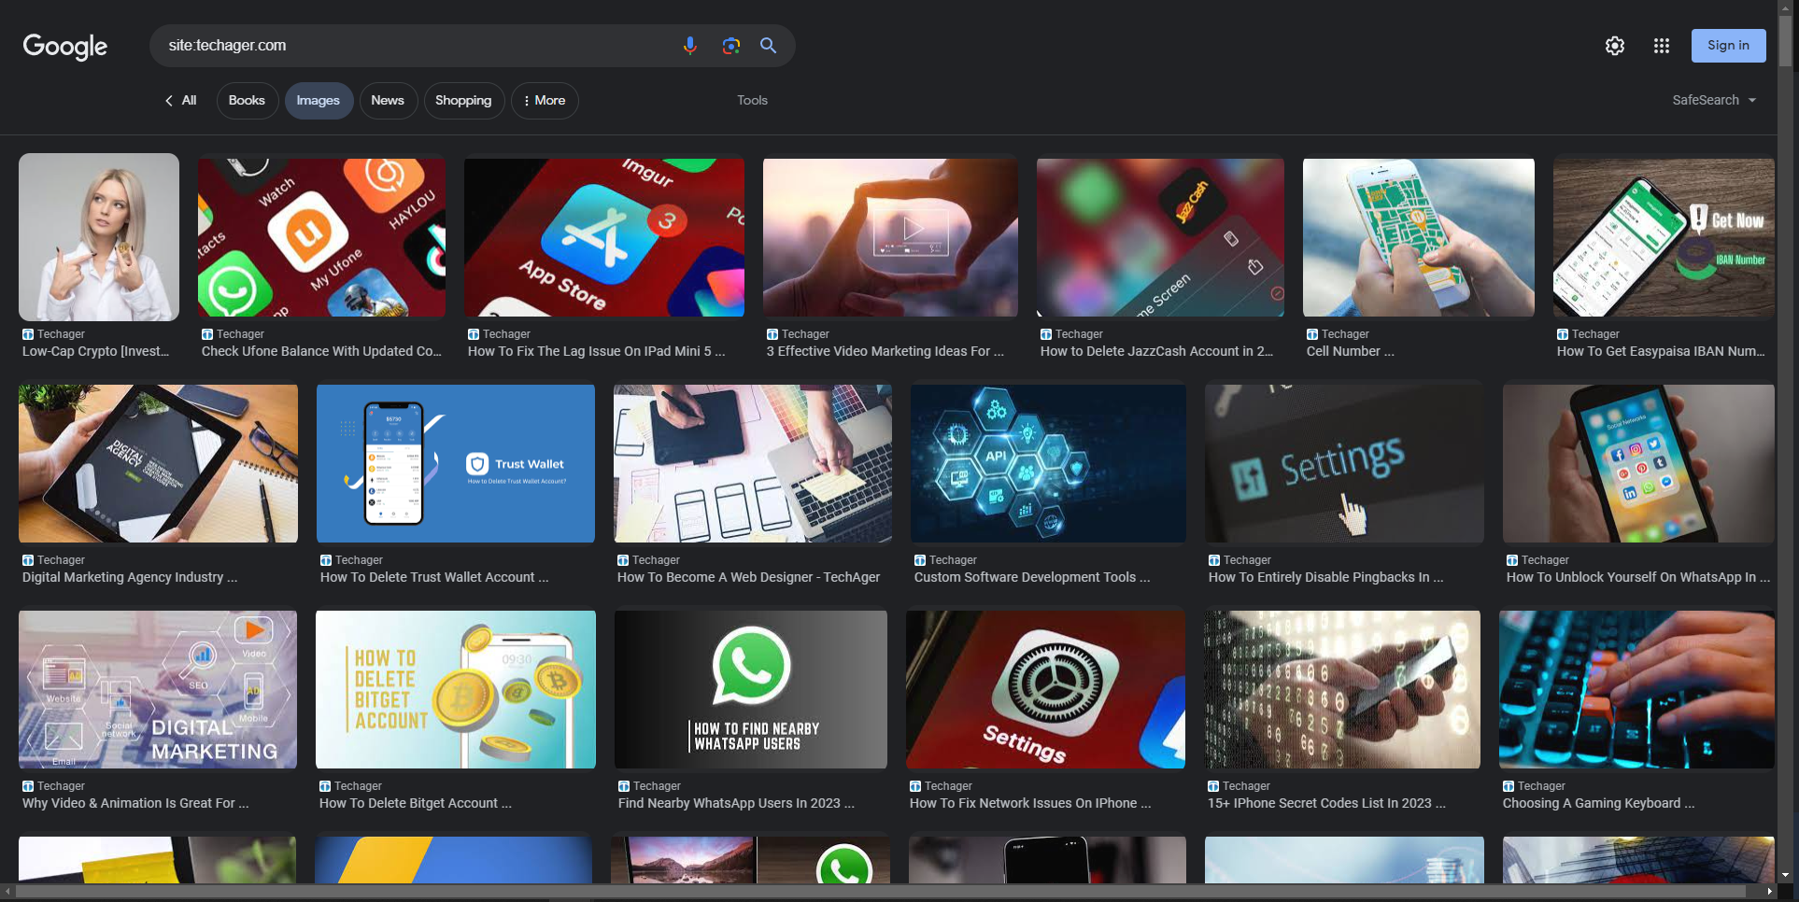The height and width of the screenshot is (902, 1799).
Task: Switch to the Shopping tab
Action: [463, 101]
